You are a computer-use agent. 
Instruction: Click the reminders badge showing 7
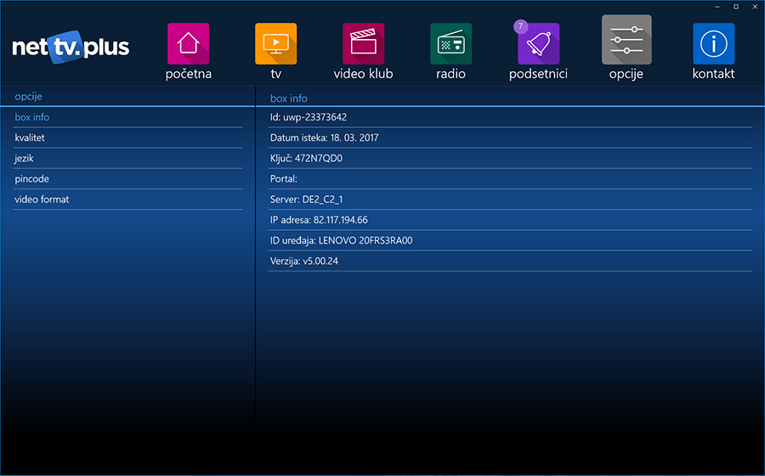pos(520,26)
